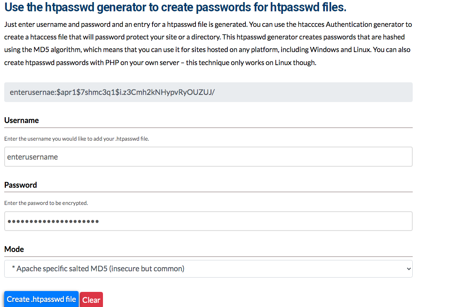Select the Apache specific salted MD5 option
The image size is (456, 307).
click(208, 268)
